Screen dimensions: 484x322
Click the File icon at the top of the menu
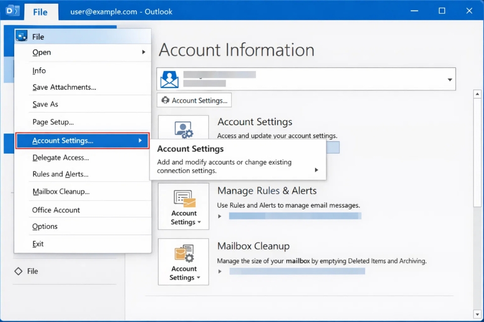click(x=21, y=36)
